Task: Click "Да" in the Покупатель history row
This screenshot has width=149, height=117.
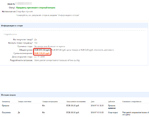Action: pos(19,113)
